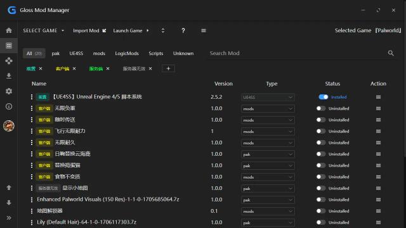Remove the gray 服务器无效 tag filter
Viewport: 406px width, 228px height.
coord(150,68)
